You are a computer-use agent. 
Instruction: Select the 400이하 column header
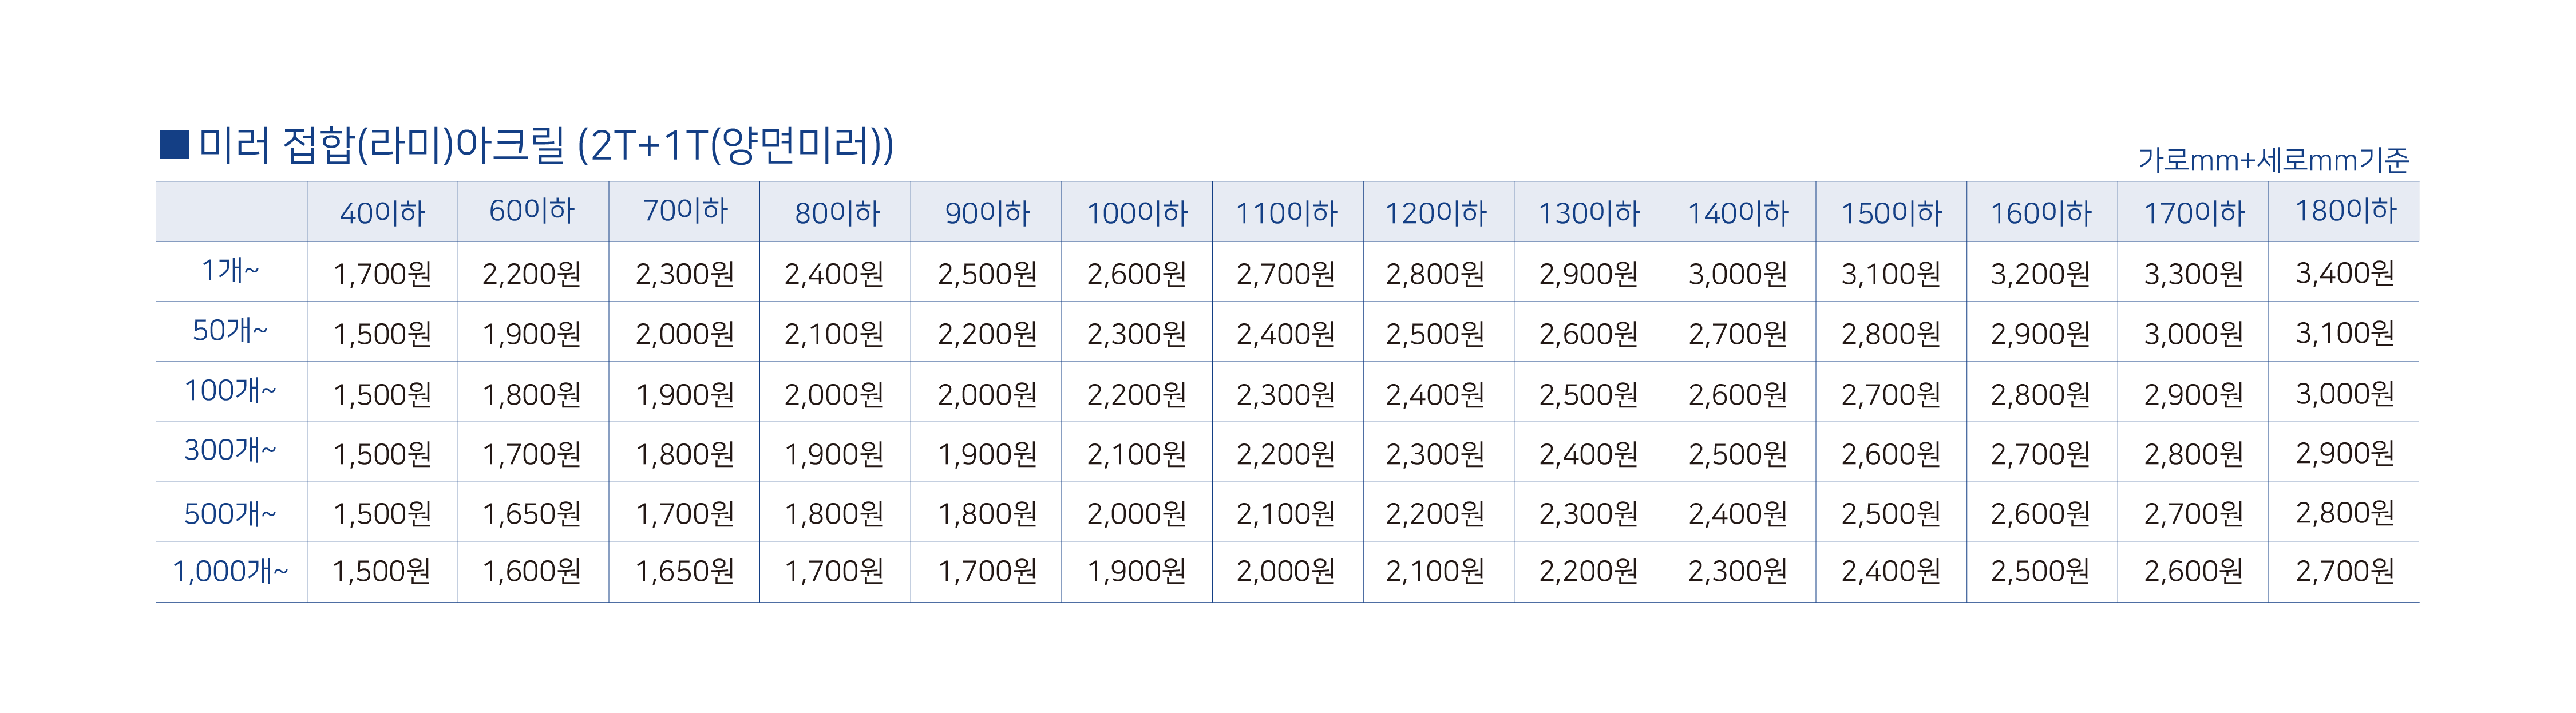pos(382,212)
